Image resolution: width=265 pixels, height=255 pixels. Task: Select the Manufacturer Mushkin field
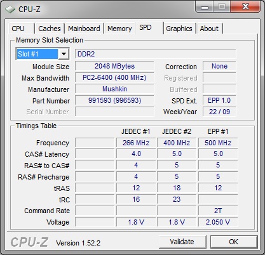tap(114, 89)
